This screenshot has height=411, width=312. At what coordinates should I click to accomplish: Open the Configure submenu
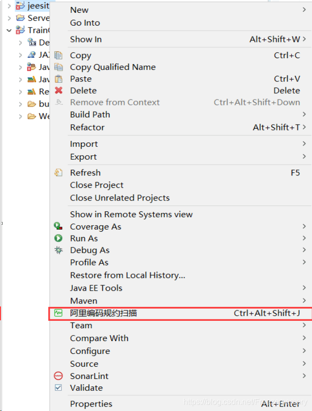181,351
